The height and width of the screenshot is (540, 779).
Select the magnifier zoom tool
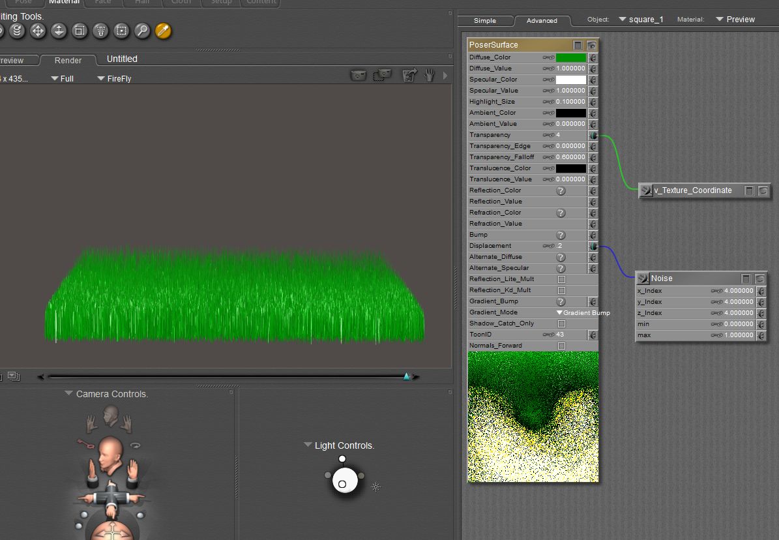point(142,31)
